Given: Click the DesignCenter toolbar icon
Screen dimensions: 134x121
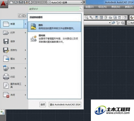Looking at the screenshot, I should click(x=101, y=17).
